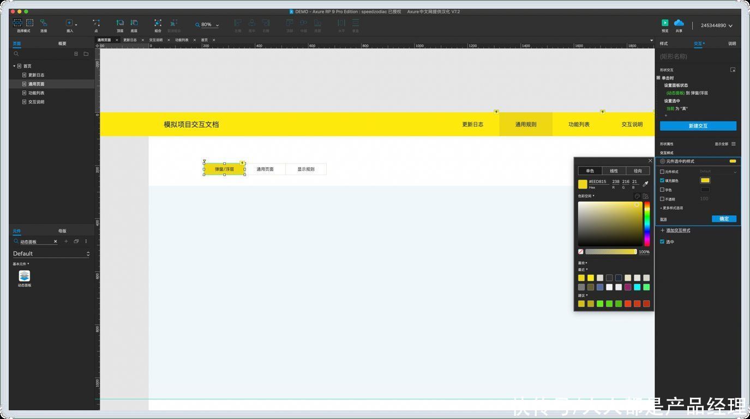
Task: Click the 添加交互样式 link
Action: click(678, 230)
